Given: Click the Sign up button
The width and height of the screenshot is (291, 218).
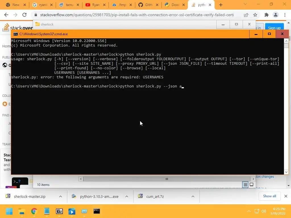Looking at the screenshot, I should [274, 28].
